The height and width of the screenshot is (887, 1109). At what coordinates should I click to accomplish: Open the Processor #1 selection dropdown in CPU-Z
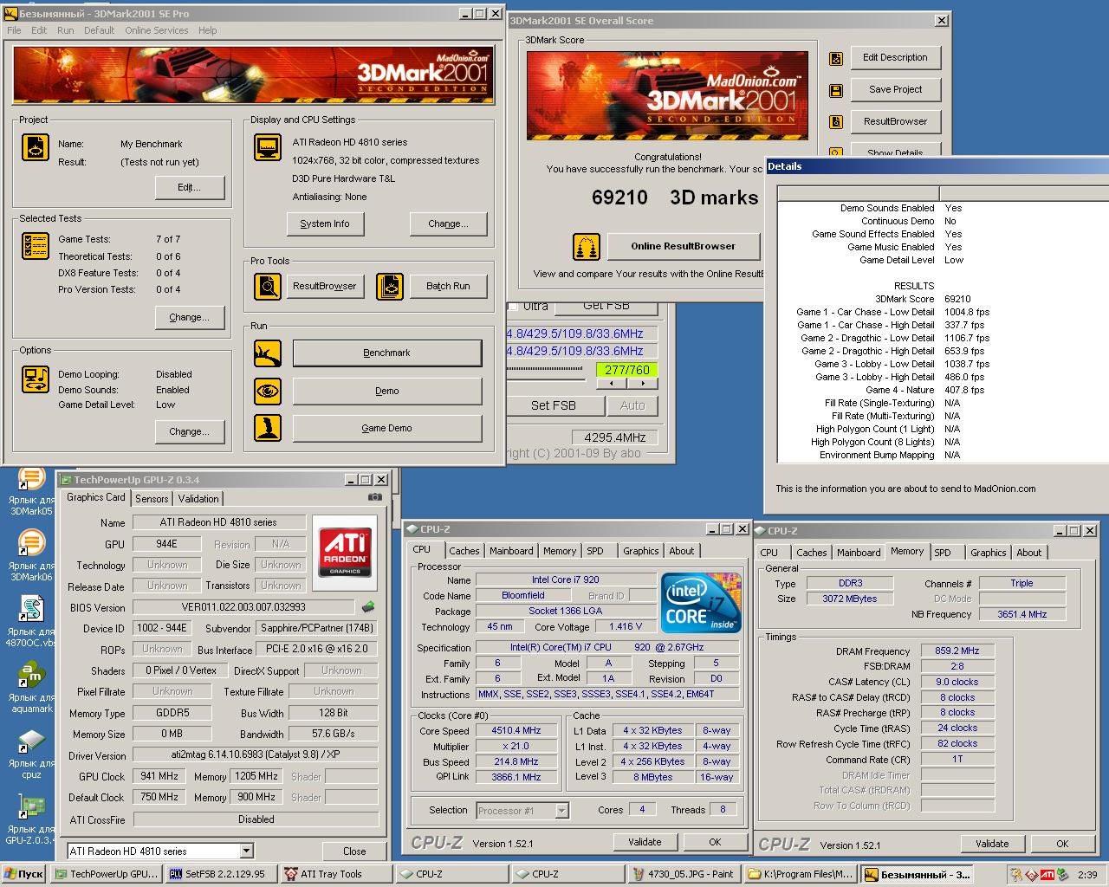click(561, 811)
